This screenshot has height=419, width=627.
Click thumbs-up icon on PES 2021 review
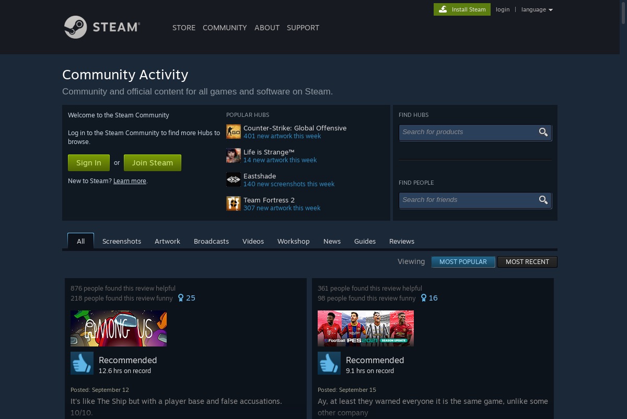(x=329, y=363)
